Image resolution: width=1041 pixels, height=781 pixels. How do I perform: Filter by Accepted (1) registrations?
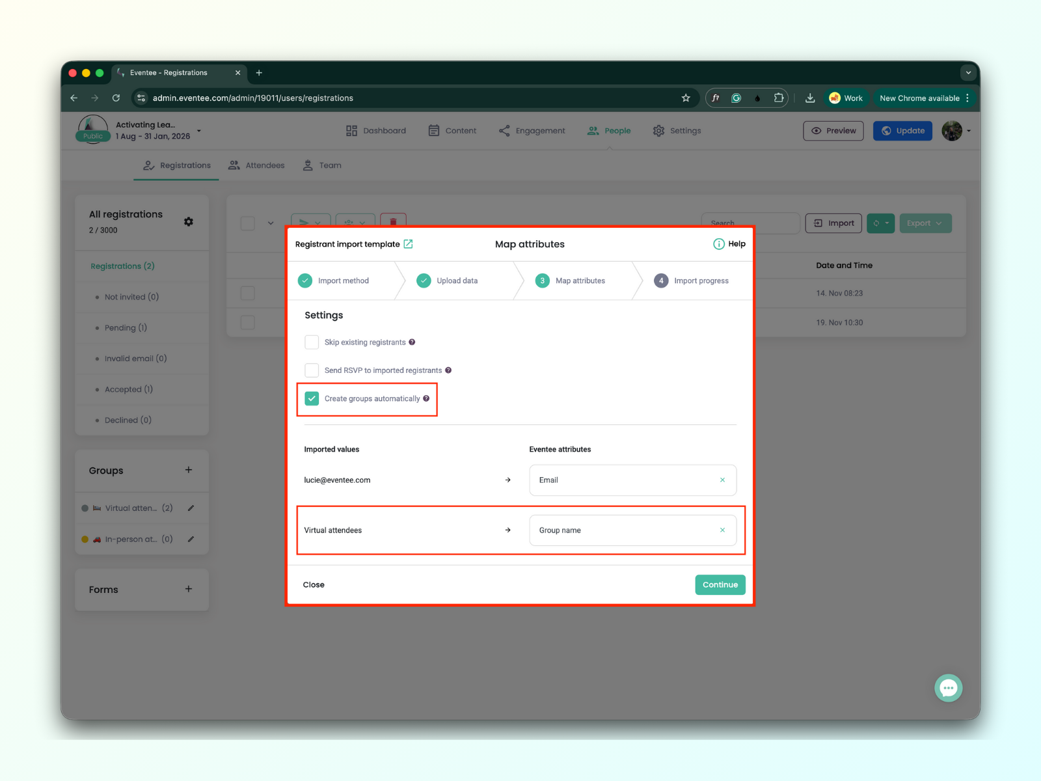[x=129, y=389]
